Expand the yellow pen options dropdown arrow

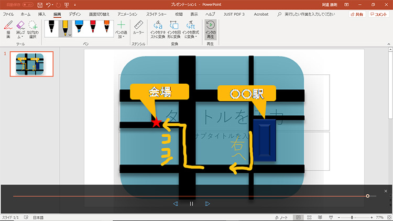(x=70, y=35)
